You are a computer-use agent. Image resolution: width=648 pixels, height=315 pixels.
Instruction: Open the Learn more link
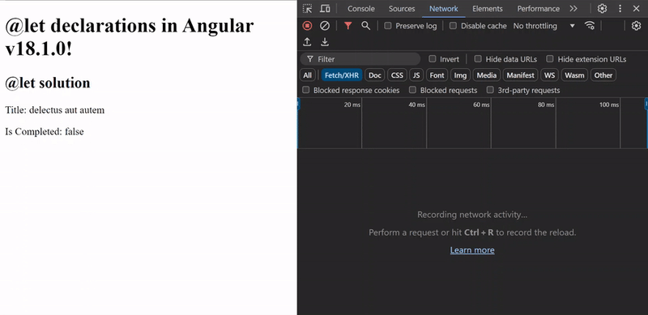[472, 250]
